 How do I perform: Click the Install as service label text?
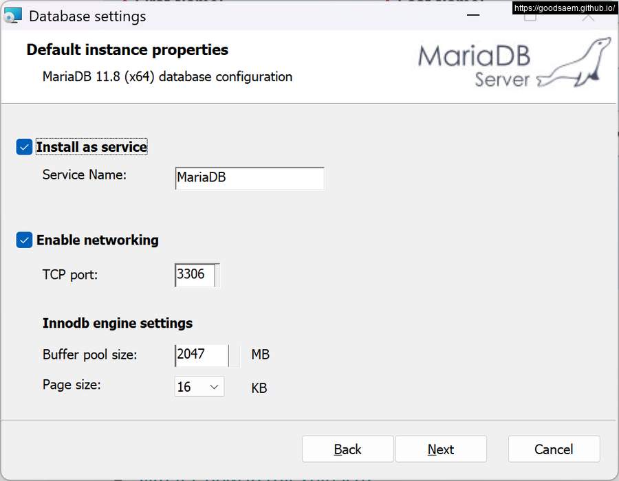[x=91, y=147]
